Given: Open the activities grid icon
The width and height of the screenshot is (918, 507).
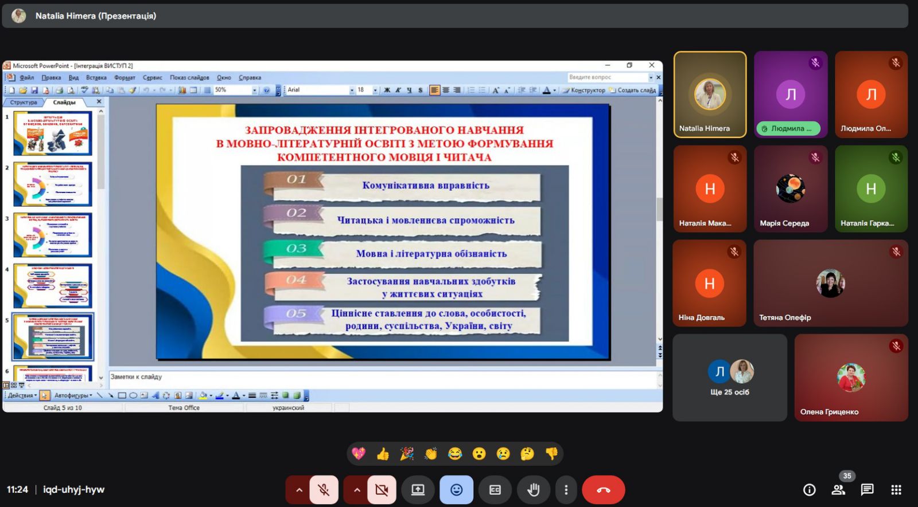Looking at the screenshot, I should pos(896,490).
